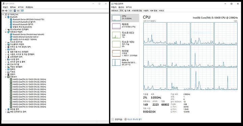Click the 0:00:02:04 uptime value
Screen dimensions: 243x126
tap(149, 112)
